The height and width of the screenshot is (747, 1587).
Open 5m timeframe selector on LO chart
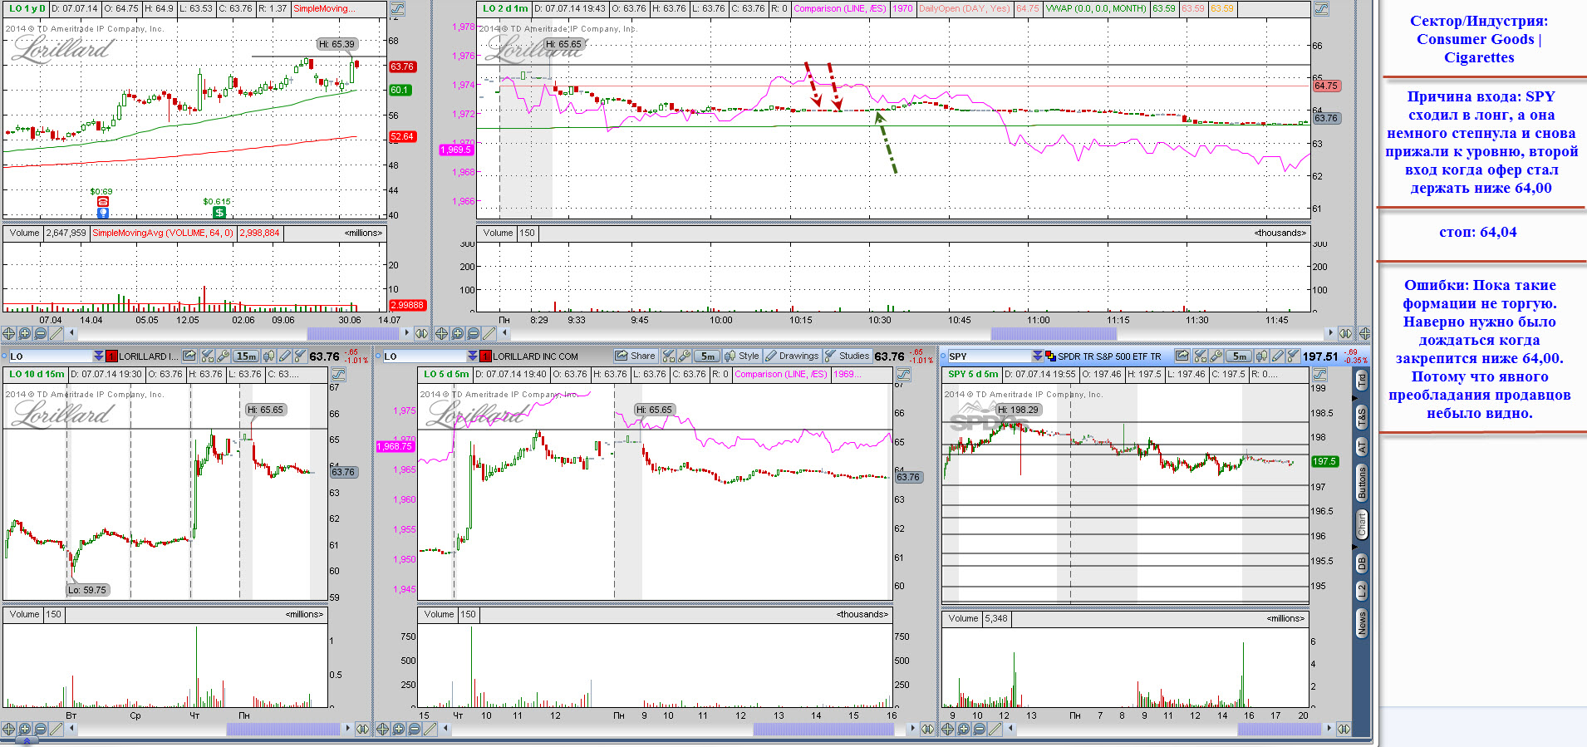click(x=707, y=356)
